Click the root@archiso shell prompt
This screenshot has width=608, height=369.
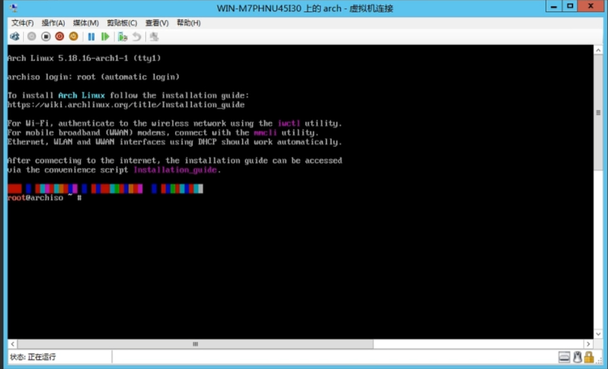[45, 198]
